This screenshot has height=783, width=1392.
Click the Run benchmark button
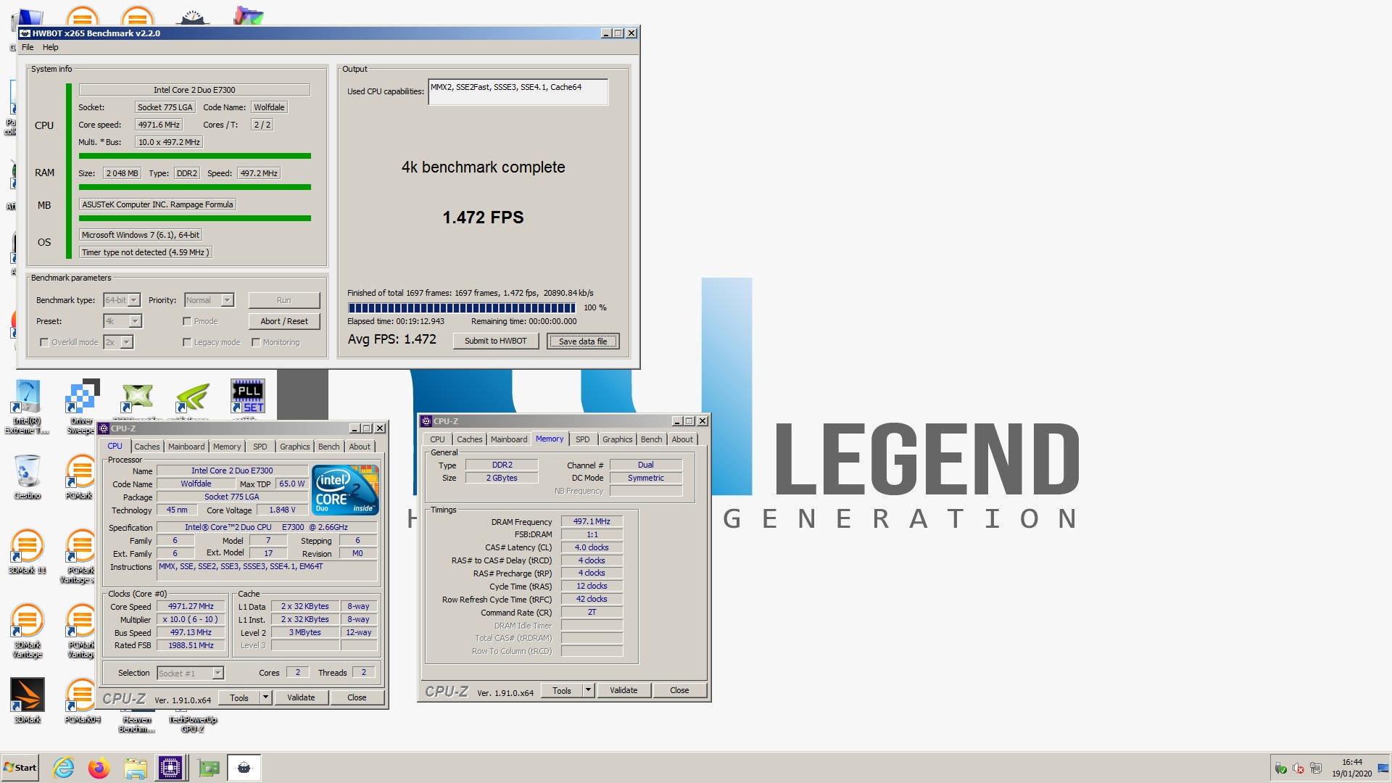(x=283, y=300)
